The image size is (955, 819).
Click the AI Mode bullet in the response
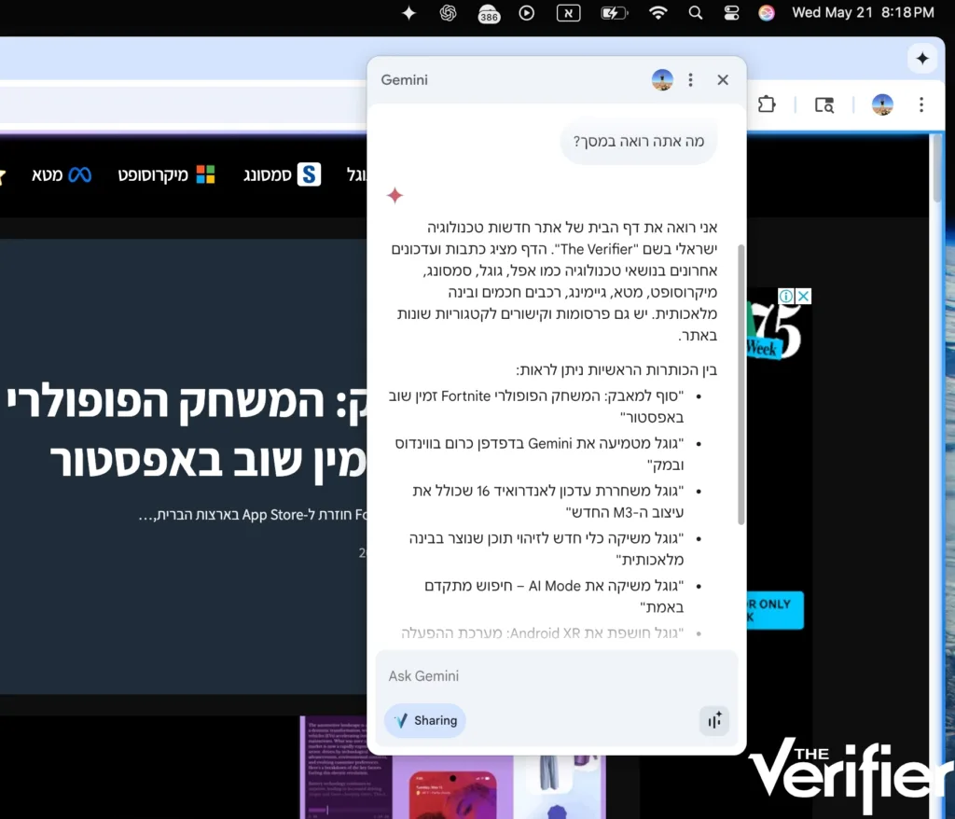point(554,596)
